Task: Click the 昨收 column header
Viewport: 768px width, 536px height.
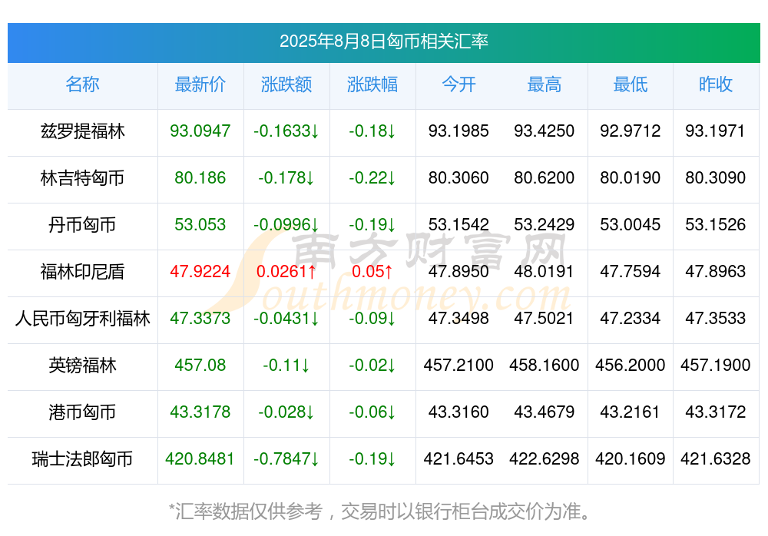Action: (x=716, y=84)
